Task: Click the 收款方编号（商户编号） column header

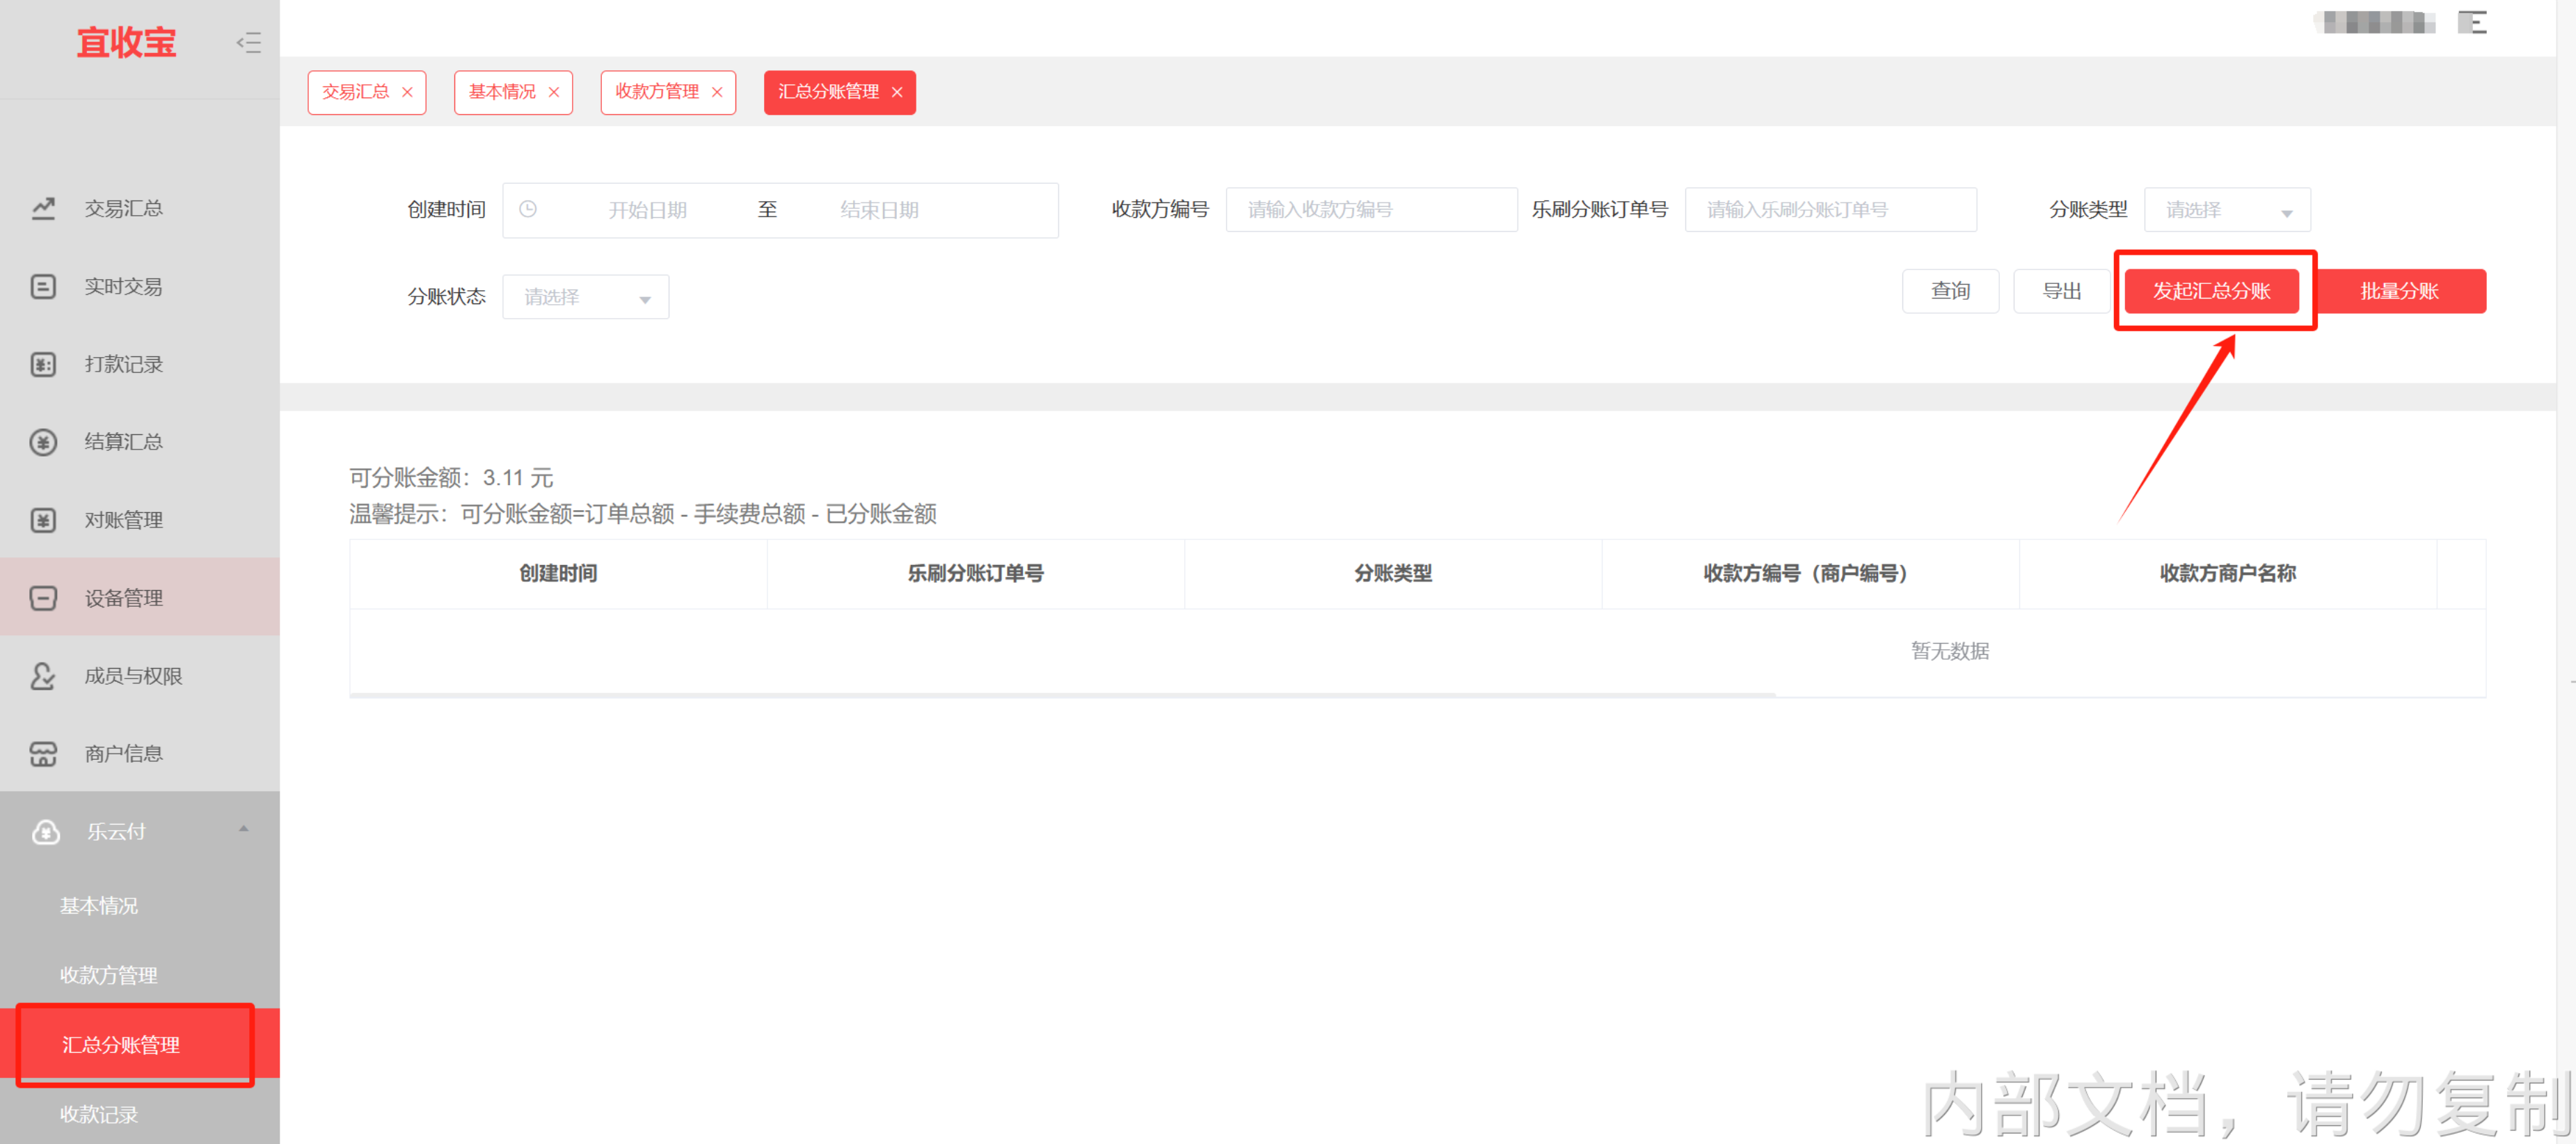Action: 1810,574
